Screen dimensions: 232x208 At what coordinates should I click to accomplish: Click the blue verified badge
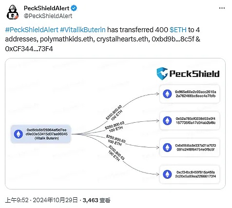pyautogui.click(x=74, y=8)
